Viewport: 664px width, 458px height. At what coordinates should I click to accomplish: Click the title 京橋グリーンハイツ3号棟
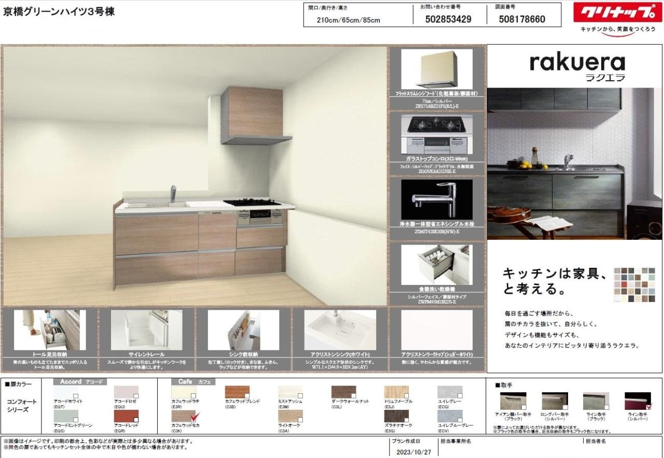tap(59, 12)
